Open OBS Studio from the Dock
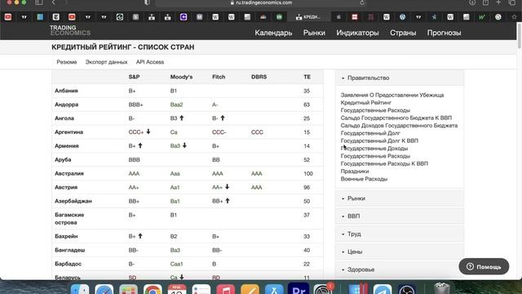The width and height of the screenshot is (522, 294). pos(406,289)
